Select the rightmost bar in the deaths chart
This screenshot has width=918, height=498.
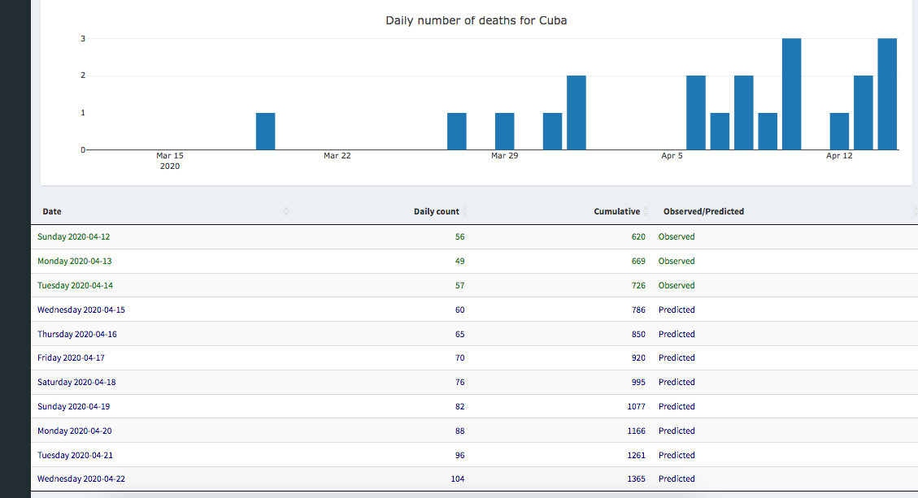(887, 94)
